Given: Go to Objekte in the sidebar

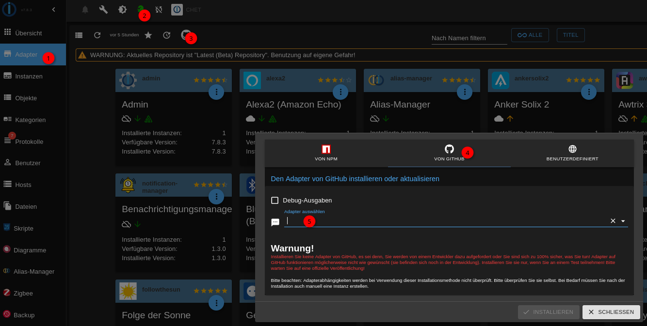Looking at the screenshot, I should (33, 98).
